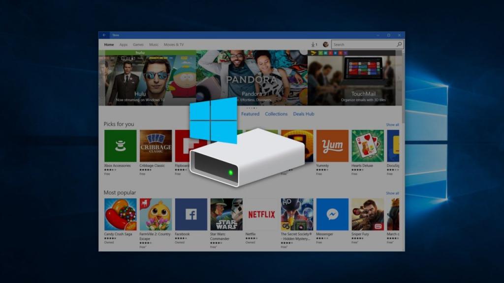Open the Star Wars Commander tile
504x283 pixels.
(x=226, y=215)
